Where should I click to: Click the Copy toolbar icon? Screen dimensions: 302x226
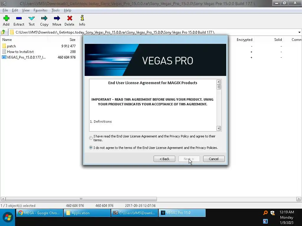tap(44, 18)
